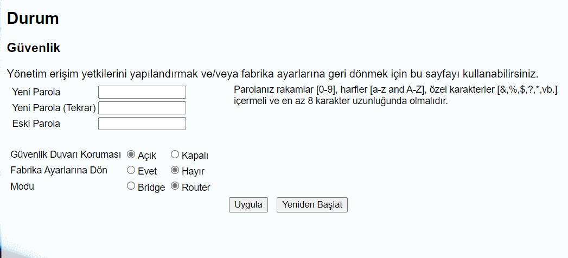The width and height of the screenshot is (568, 258).
Task: Click the "Eski Parola" label text
Action: pos(36,124)
